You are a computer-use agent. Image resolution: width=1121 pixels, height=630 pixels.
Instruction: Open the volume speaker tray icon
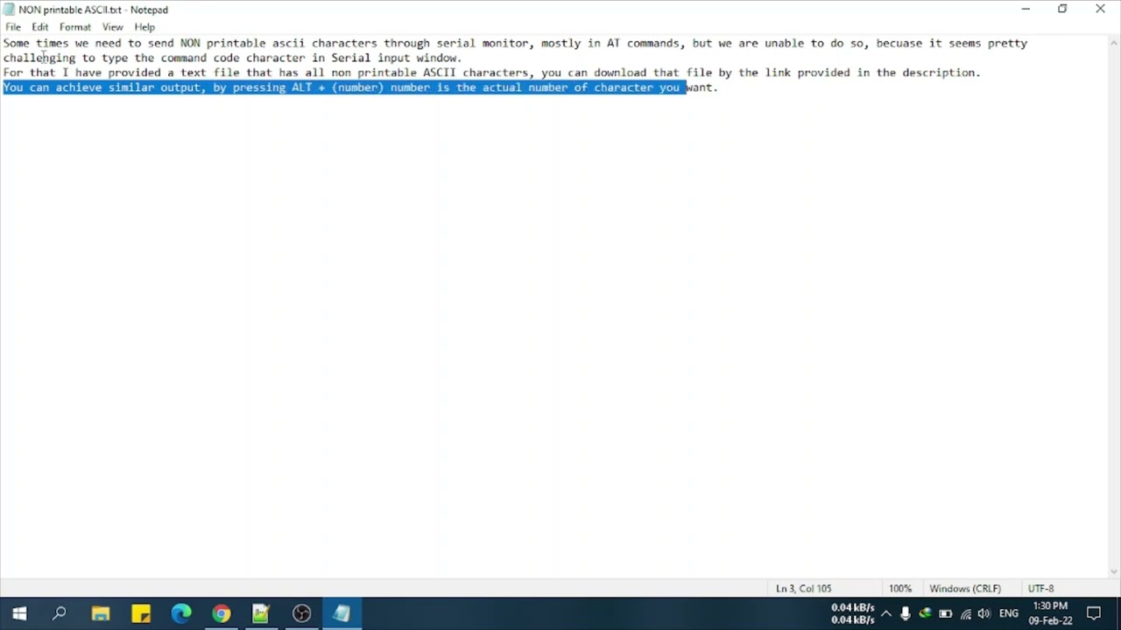pos(984,613)
